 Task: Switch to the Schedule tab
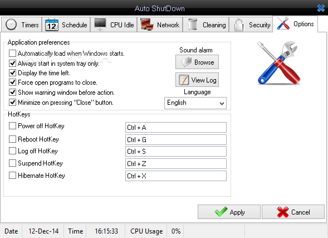click(66, 25)
